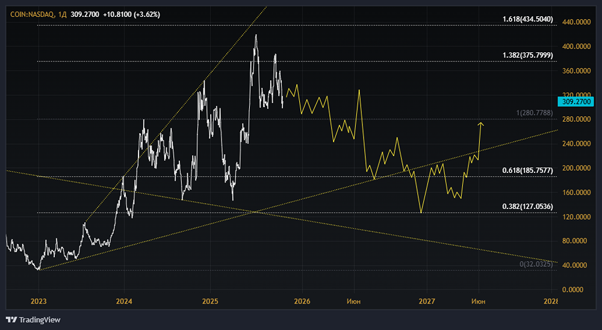
Task: Click the 360.0000 price axis label
Action: pos(576,71)
